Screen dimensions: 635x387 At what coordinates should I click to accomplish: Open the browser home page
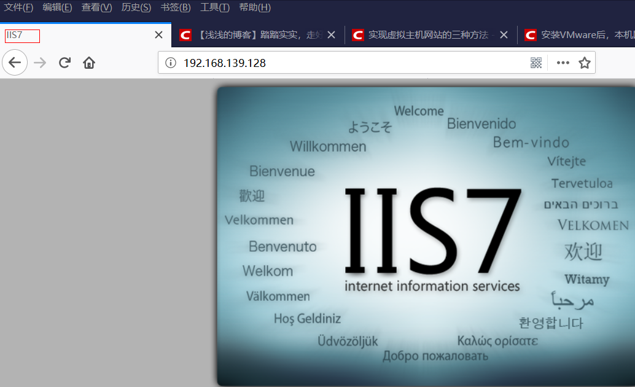pyautogui.click(x=88, y=63)
